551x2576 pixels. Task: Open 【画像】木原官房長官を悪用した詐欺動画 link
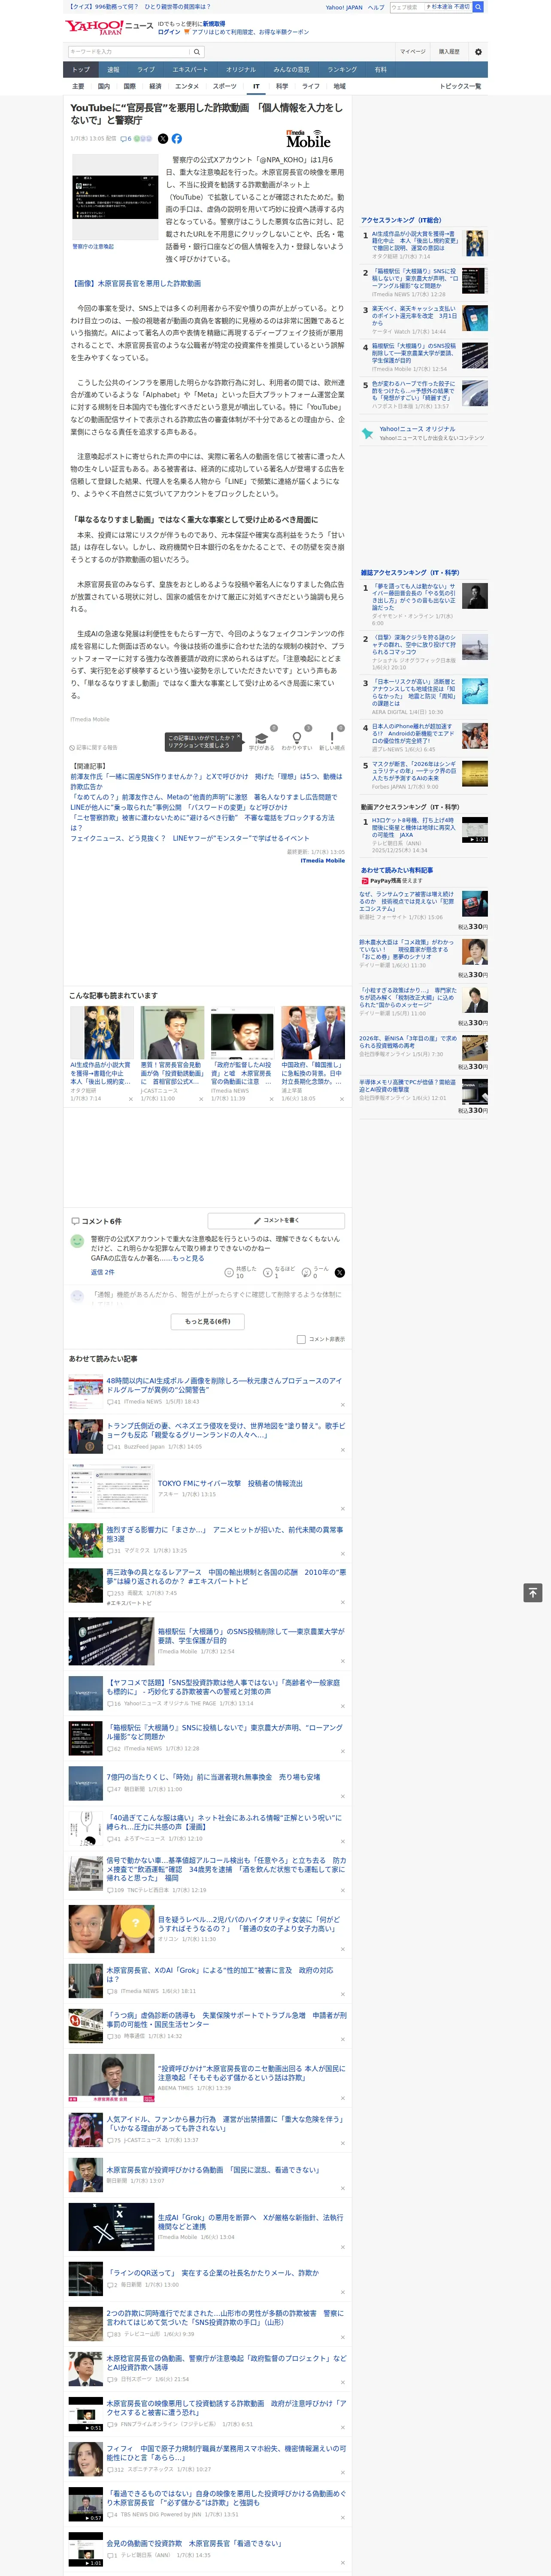[x=136, y=283]
